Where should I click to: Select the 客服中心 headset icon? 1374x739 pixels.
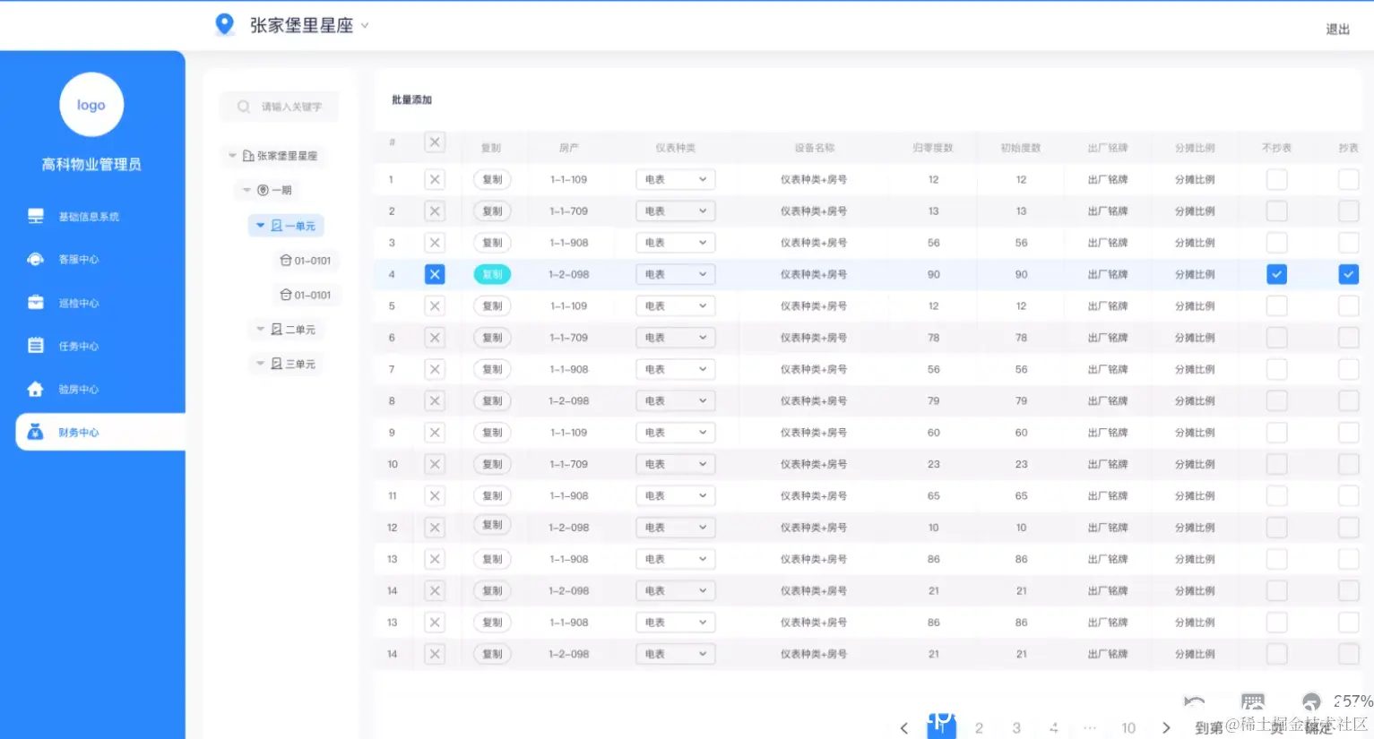(36, 259)
